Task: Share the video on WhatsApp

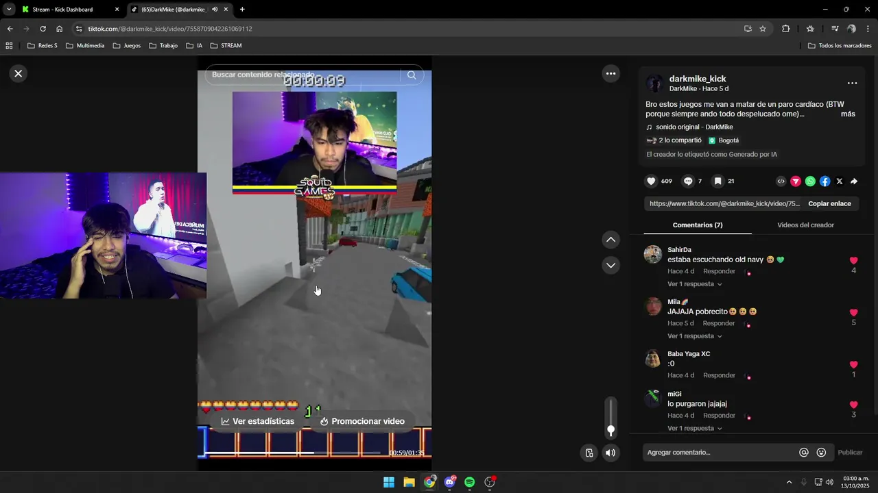Action: coord(810,181)
